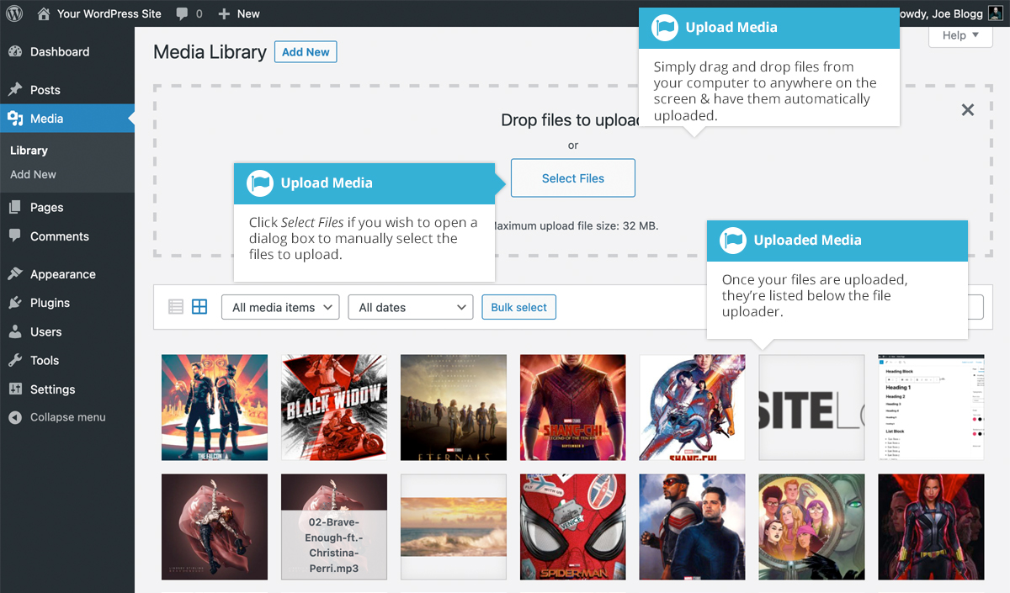
Task: Open the red Shang-Chi poster thumbnail
Action: (x=573, y=407)
